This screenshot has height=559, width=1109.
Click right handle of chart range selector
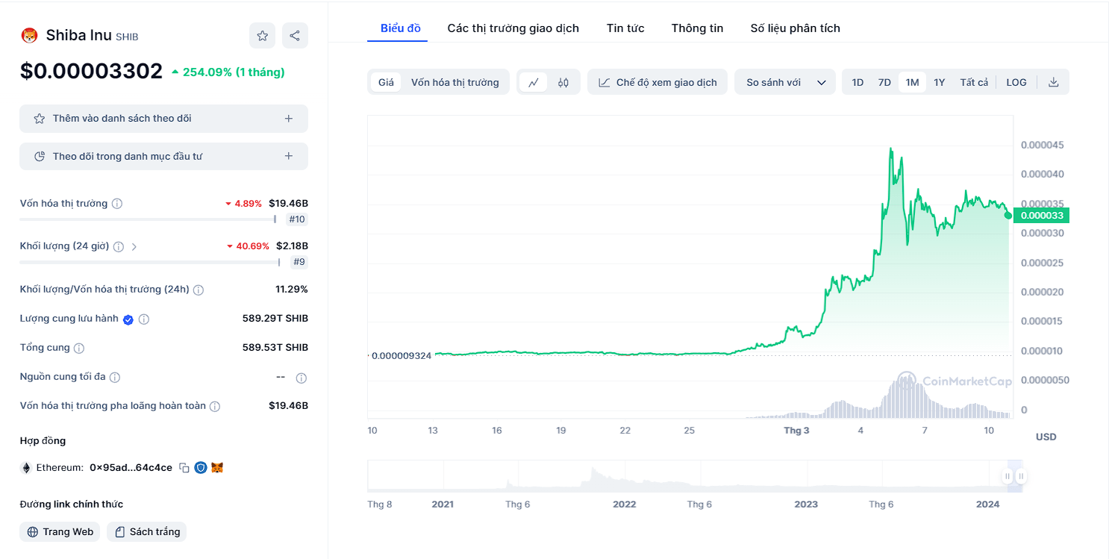click(x=1021, y=476)
